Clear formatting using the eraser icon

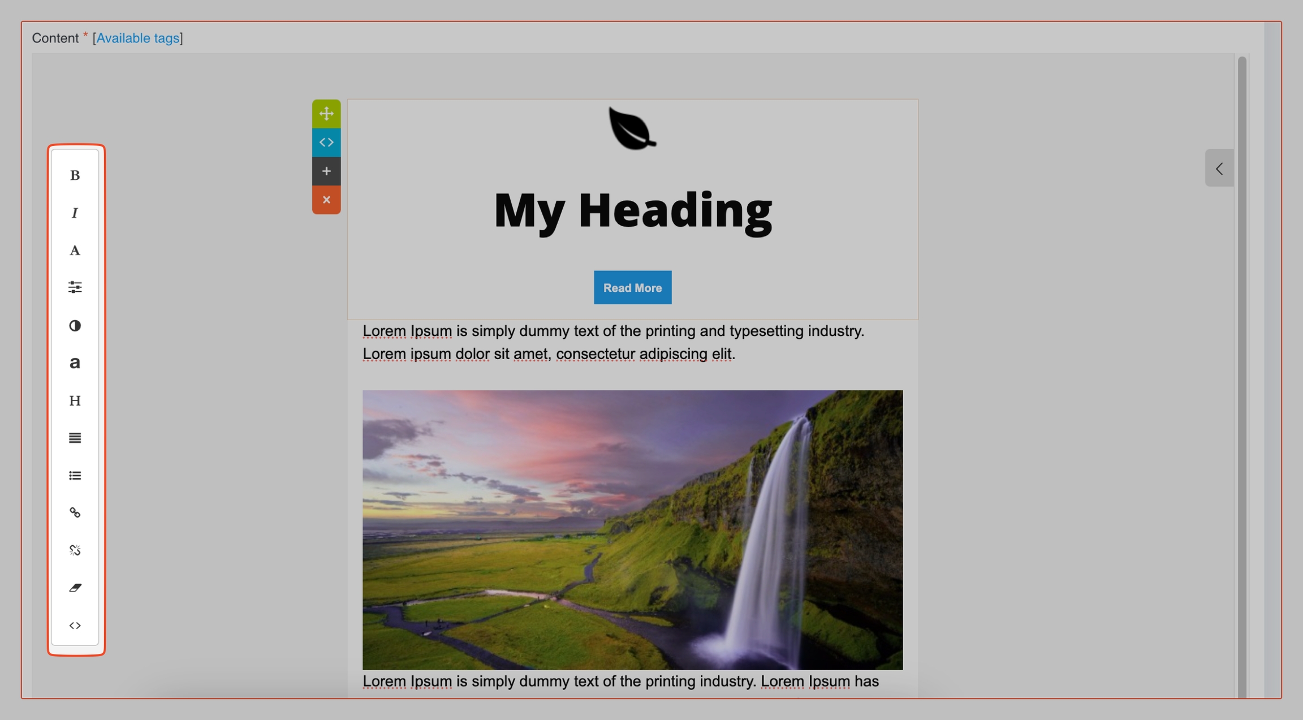[x=75, y=588]
